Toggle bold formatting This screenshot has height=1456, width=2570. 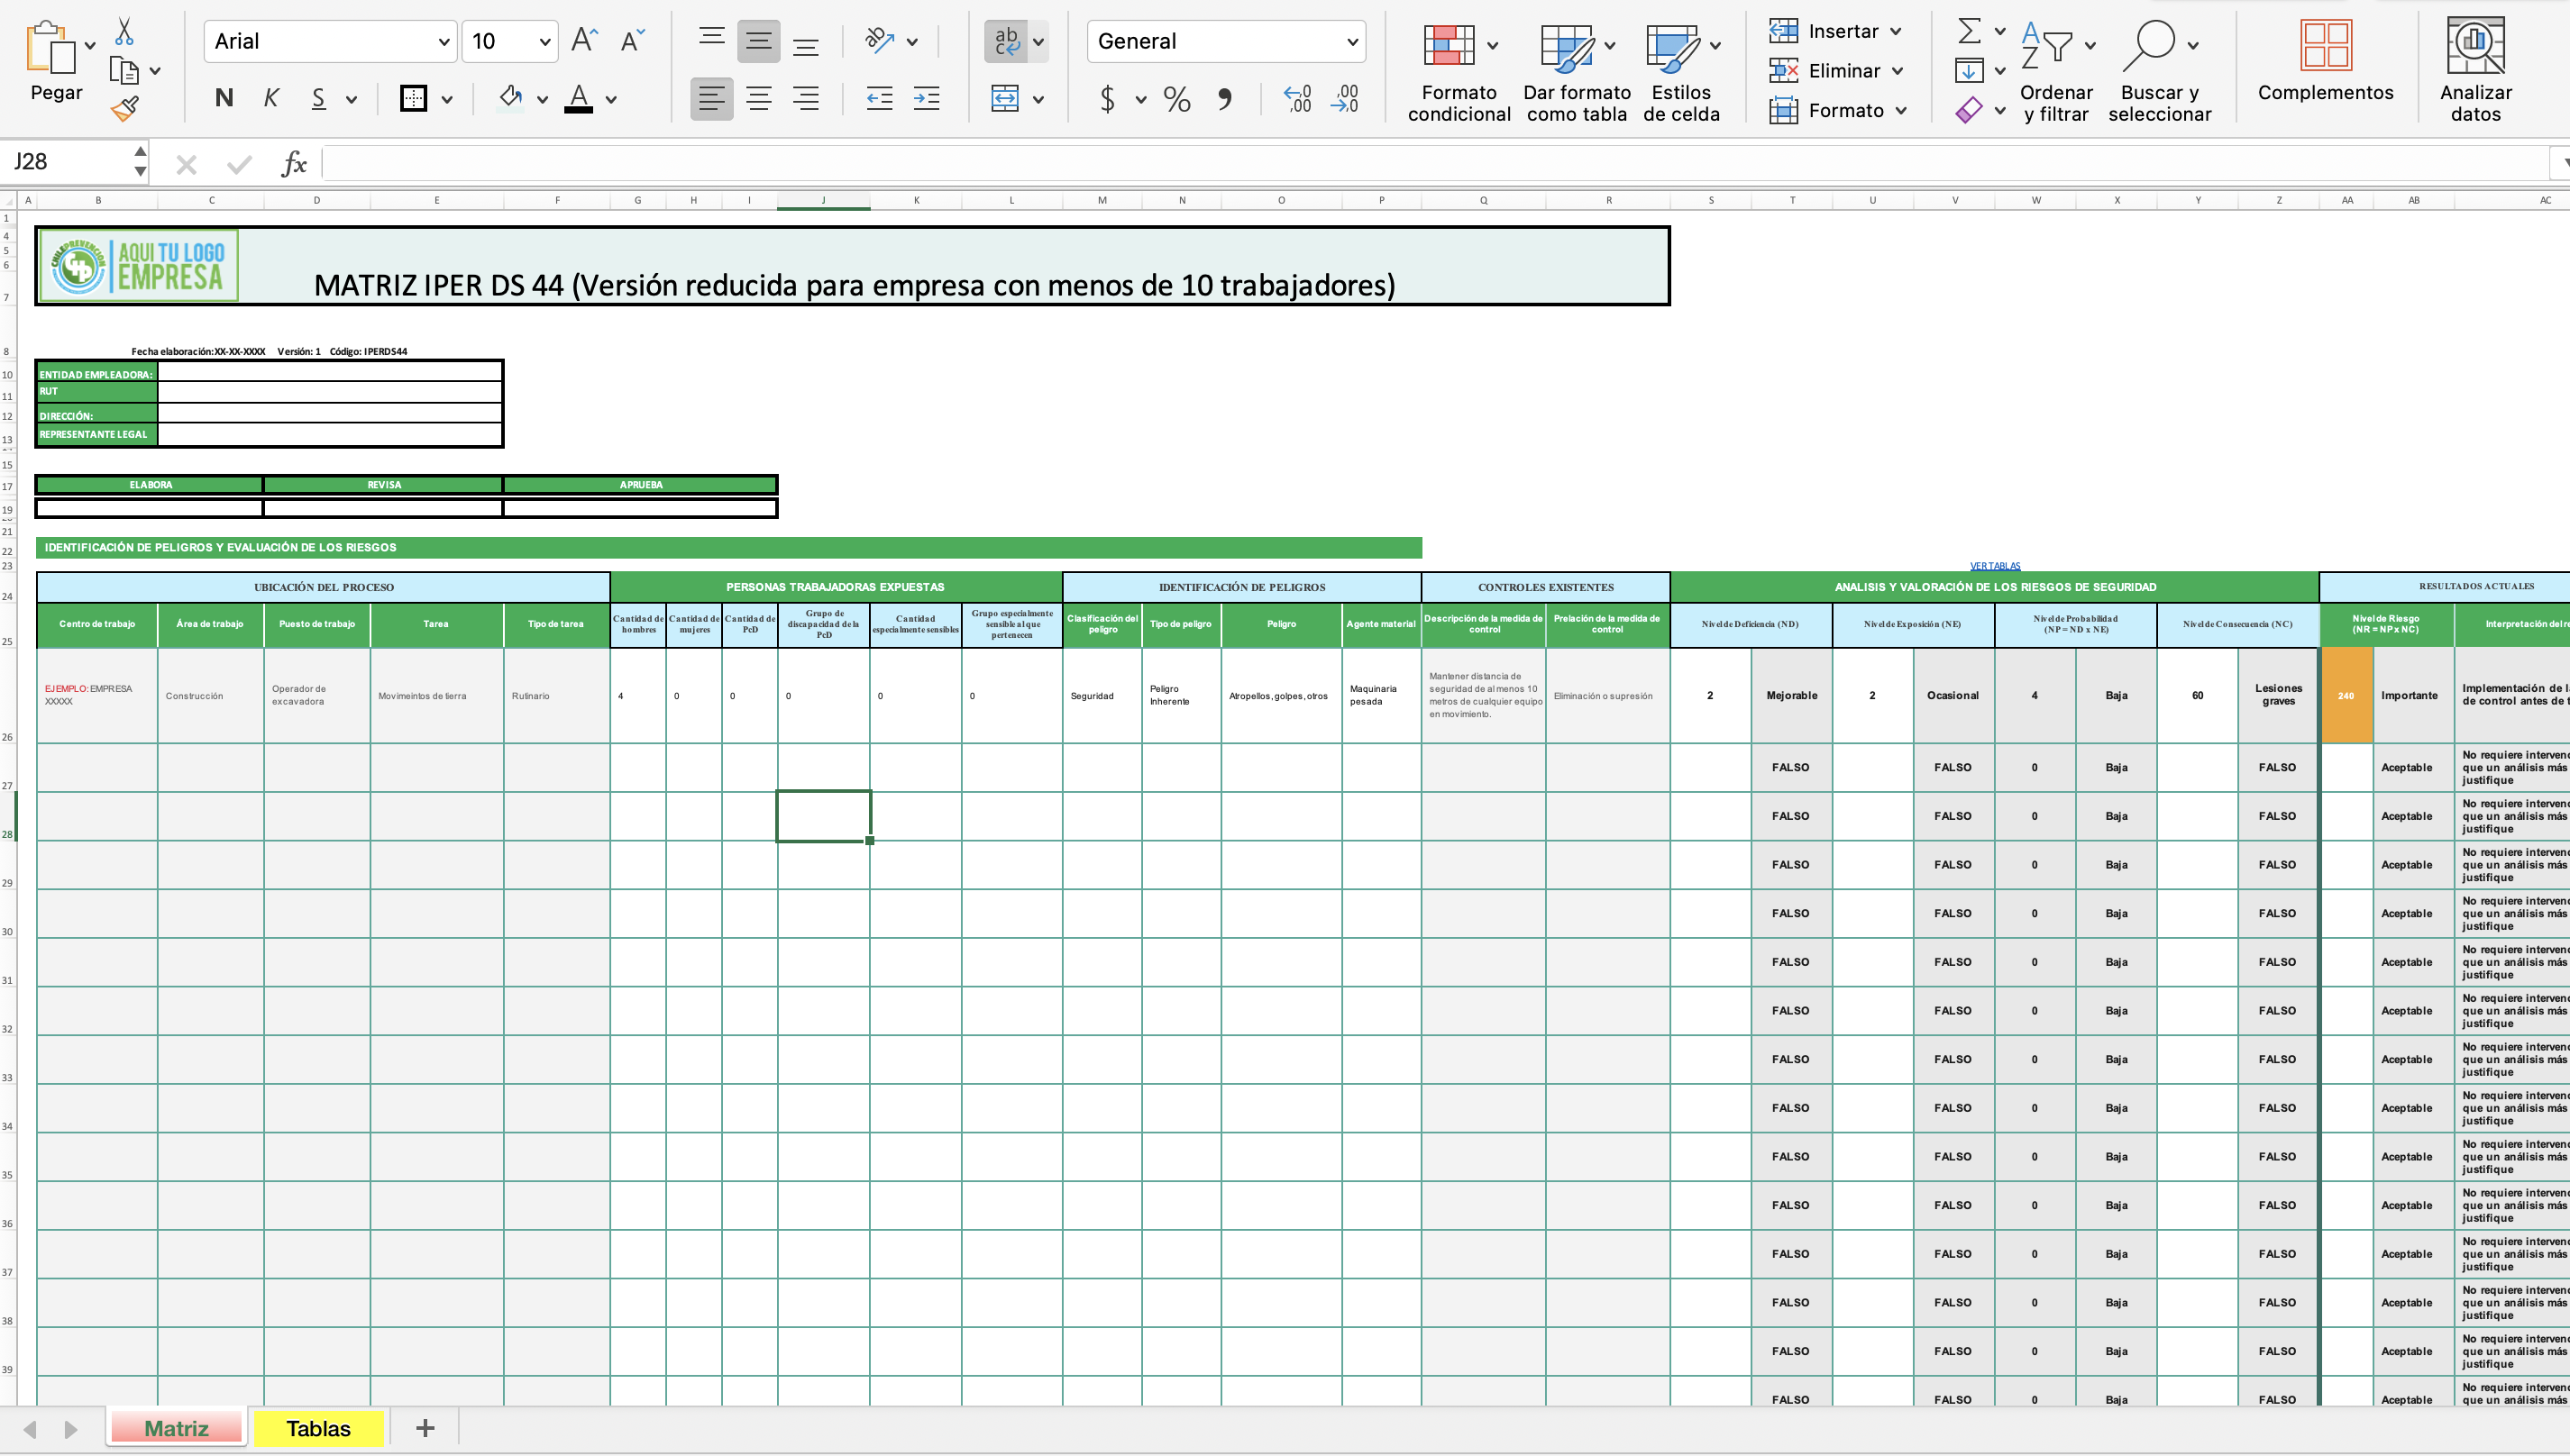point(224,97)
